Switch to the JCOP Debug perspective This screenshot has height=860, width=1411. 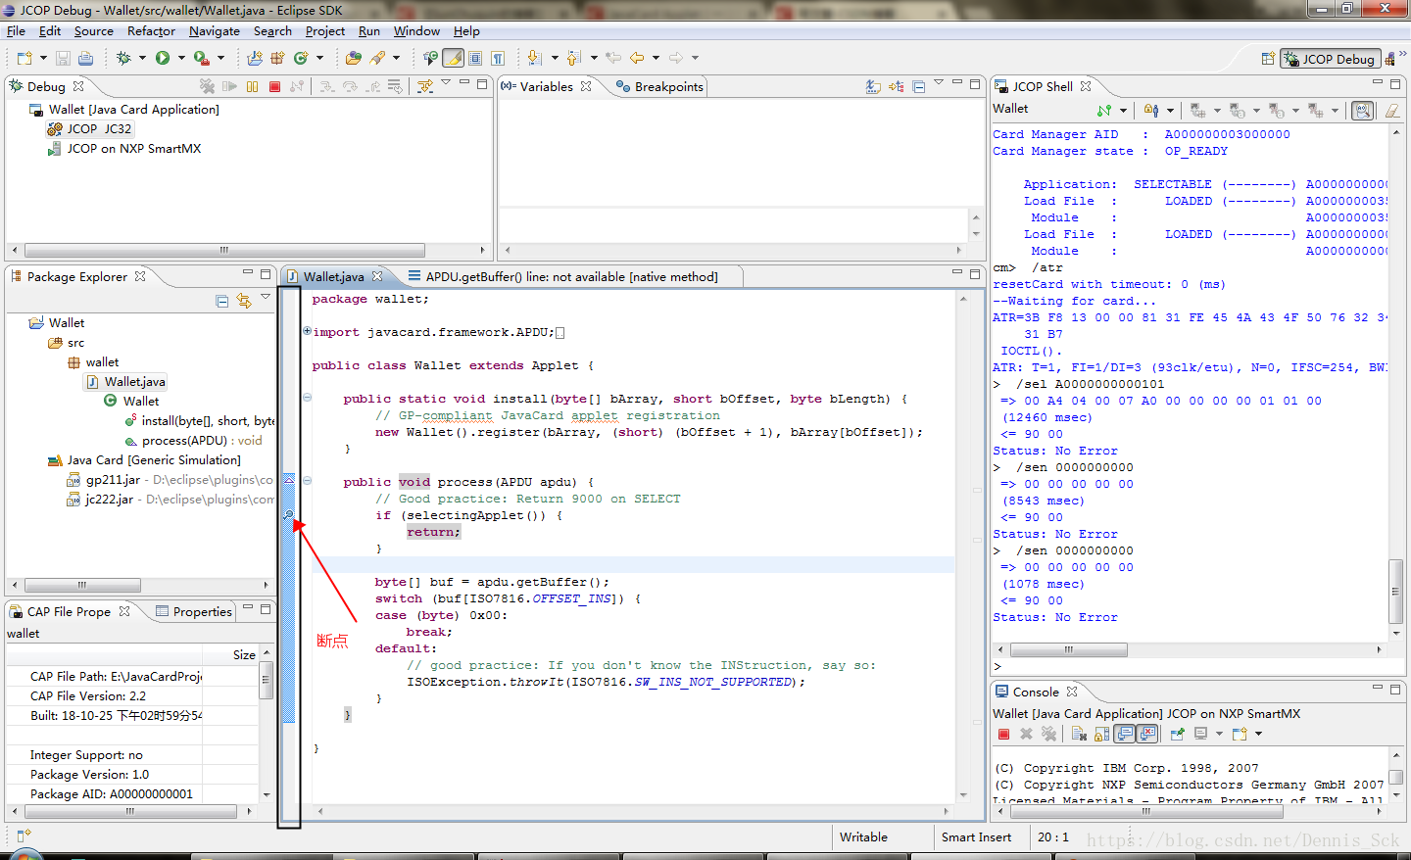click(1330, 59)
